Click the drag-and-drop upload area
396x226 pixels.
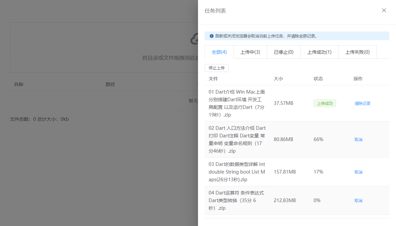(x=100, y=47)
